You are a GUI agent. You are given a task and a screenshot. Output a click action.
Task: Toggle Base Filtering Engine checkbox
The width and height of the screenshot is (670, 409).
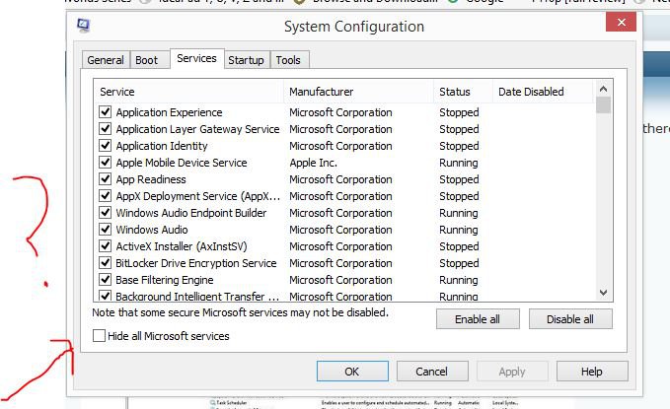[x=106, y=279]
